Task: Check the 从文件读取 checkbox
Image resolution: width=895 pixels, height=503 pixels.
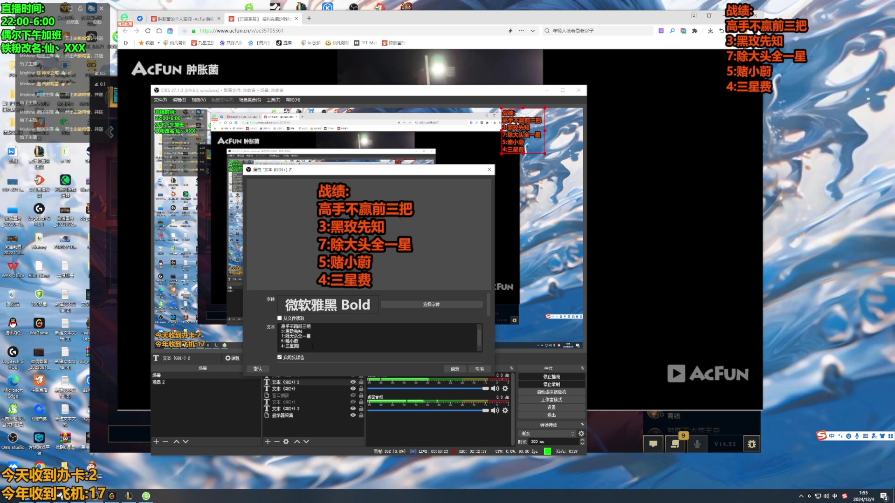Action: point(280,319)
